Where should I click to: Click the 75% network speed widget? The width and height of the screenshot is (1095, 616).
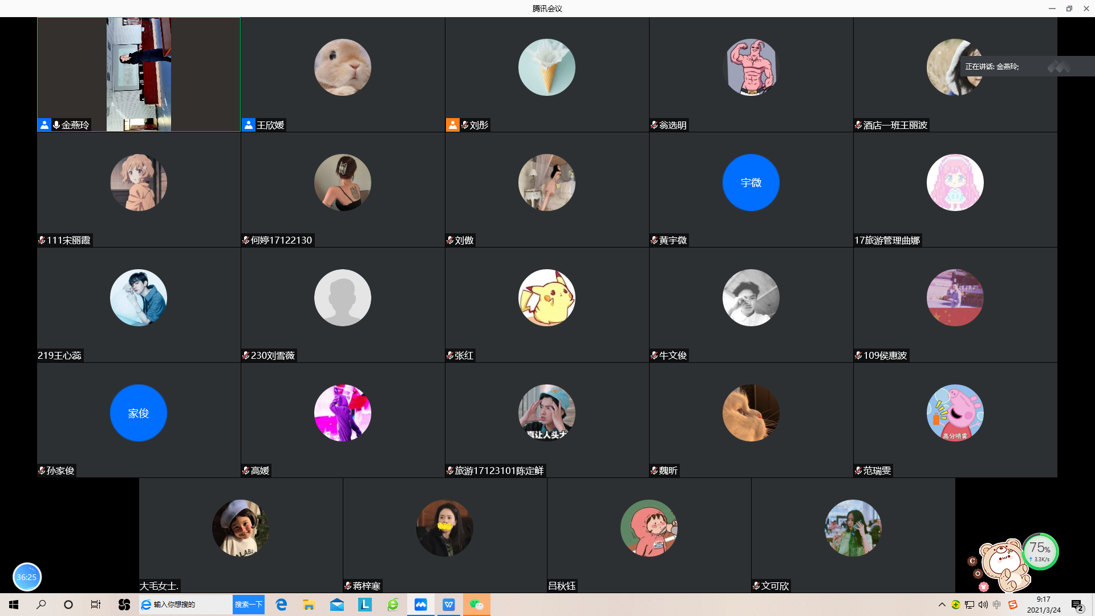click(x=1040, y=551)
